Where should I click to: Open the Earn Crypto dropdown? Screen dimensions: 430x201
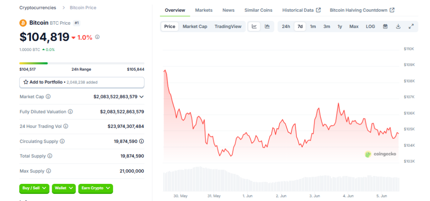pyautogui.click(x=95, y=188)
